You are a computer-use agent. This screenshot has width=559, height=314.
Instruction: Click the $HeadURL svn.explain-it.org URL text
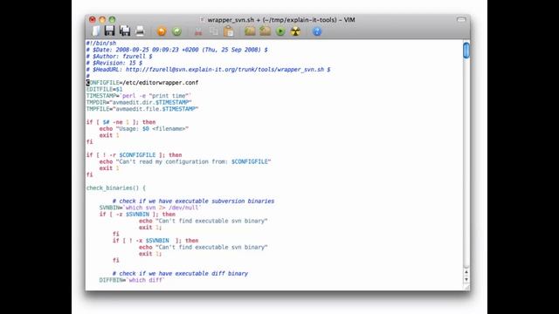(208, 70)
